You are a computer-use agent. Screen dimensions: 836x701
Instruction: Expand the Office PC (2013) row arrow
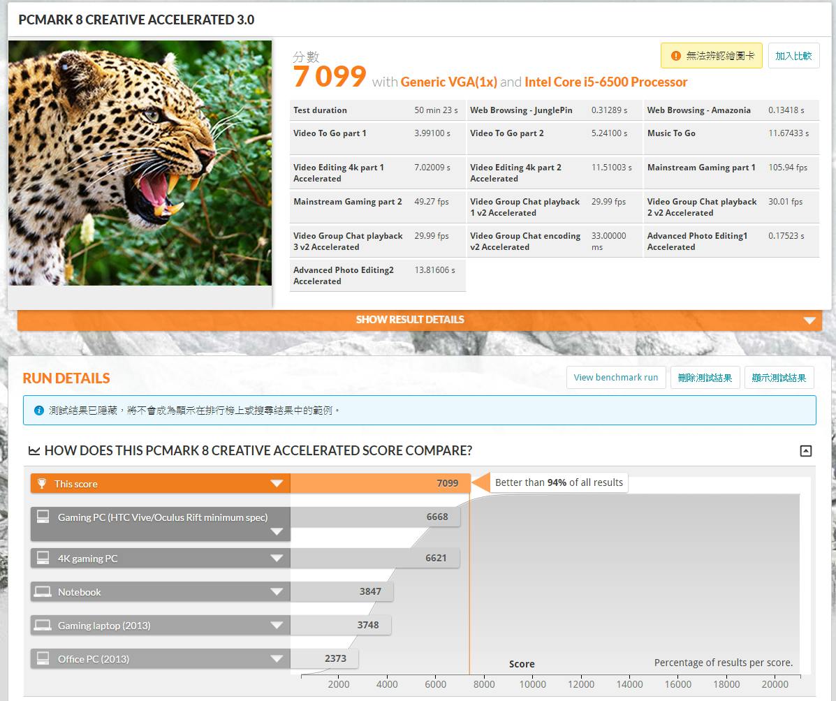coord(276,659)
